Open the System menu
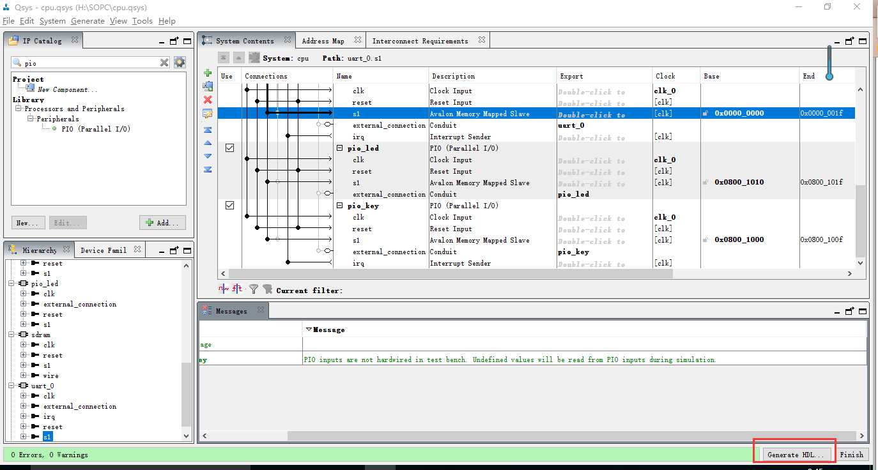878x470 pixels. coord(52,21)
